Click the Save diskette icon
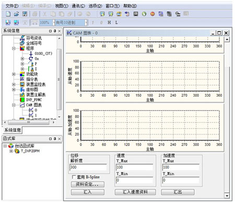 pyautogui.click(x=25, y=14)
